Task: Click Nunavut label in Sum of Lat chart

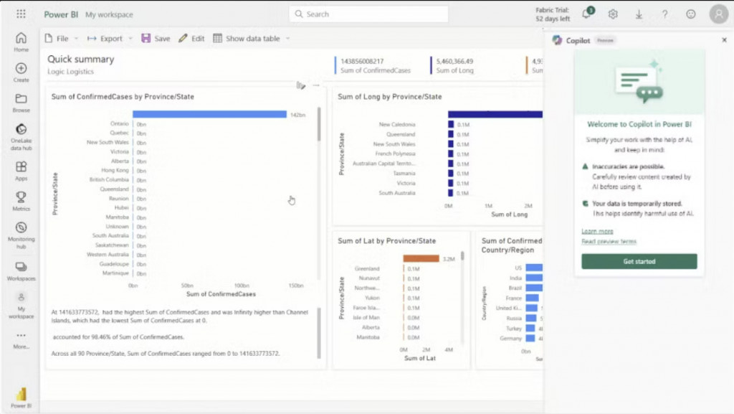Action: [x=369, y=278]
